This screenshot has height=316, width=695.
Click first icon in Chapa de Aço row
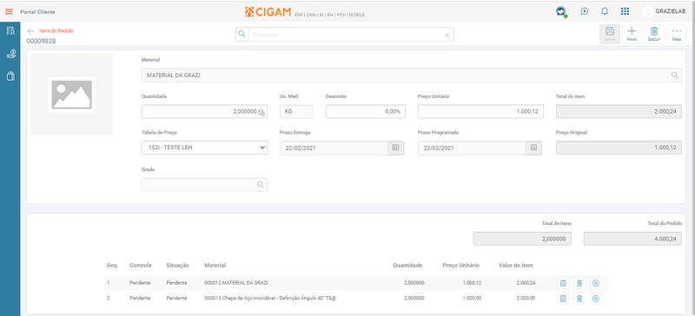coord(563,299)
